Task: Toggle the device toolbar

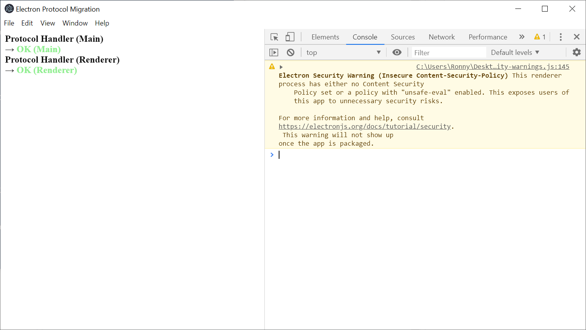Action: 290,37
